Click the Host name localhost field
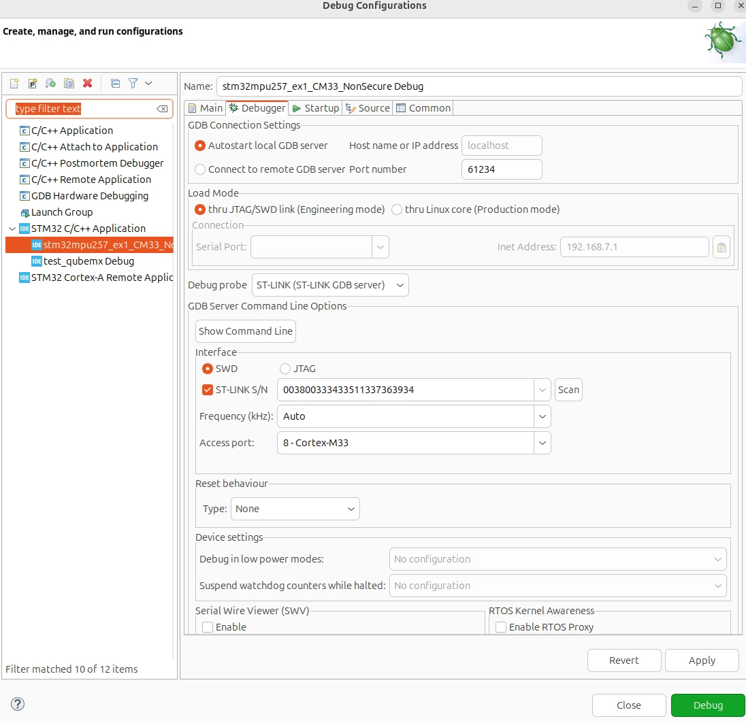746x721 pixels. pos(502,146)
